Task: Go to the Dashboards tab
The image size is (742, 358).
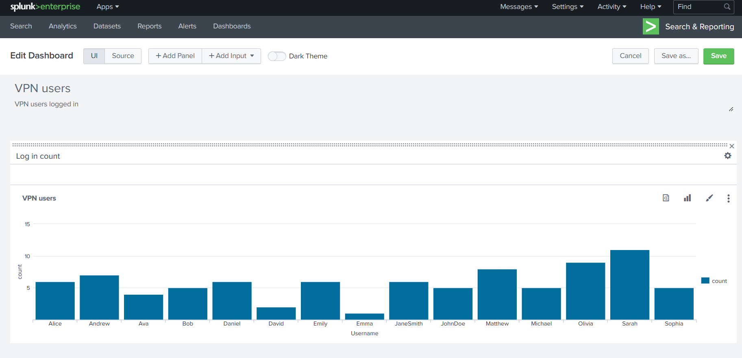Action: 232,26
